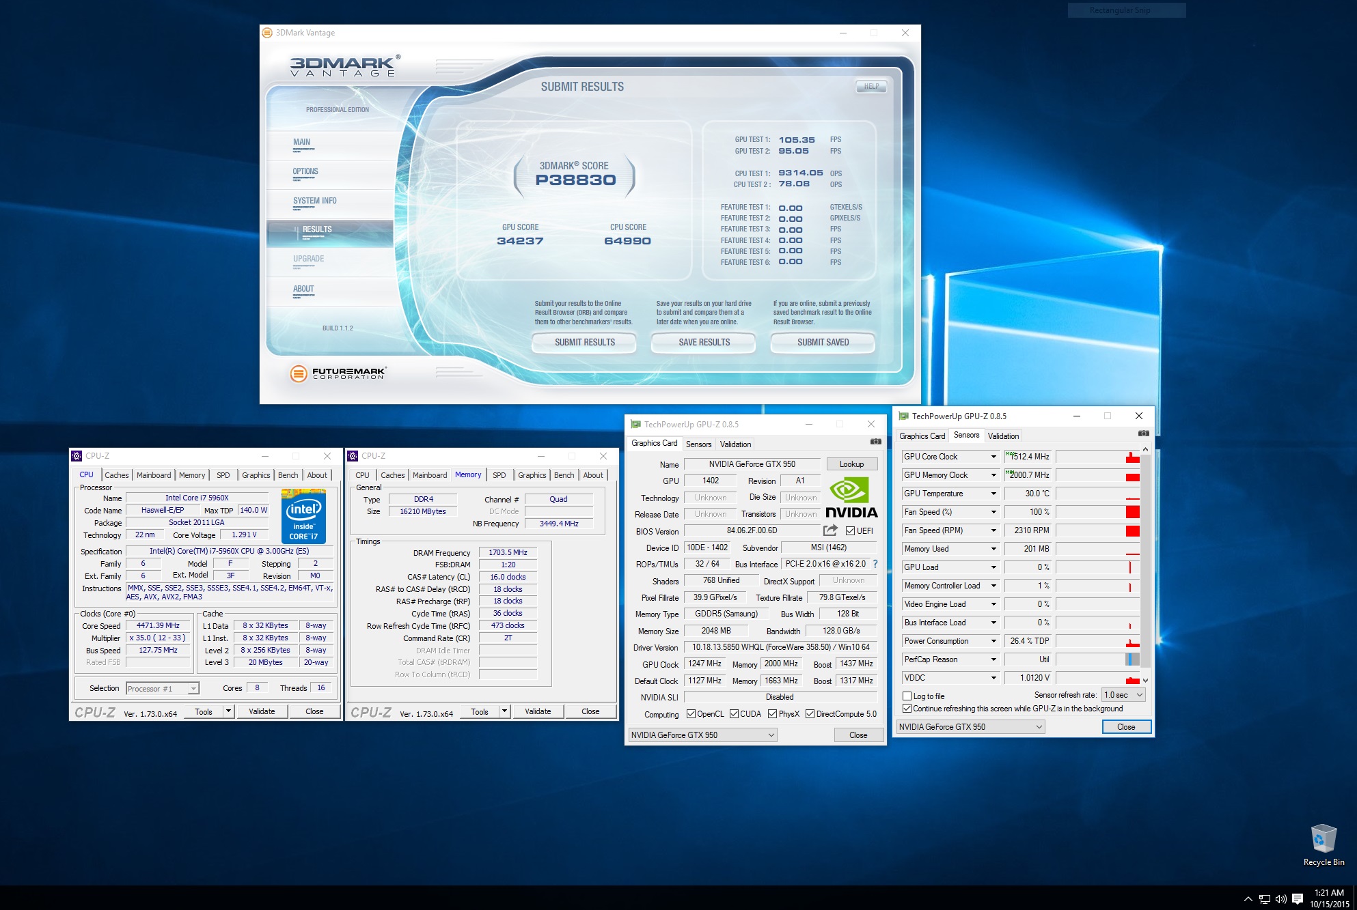This screenshot has width=1357, height=910.
Task: Open Mainboard tab in Memory CPU-Z window
Action: pos(430,475)
